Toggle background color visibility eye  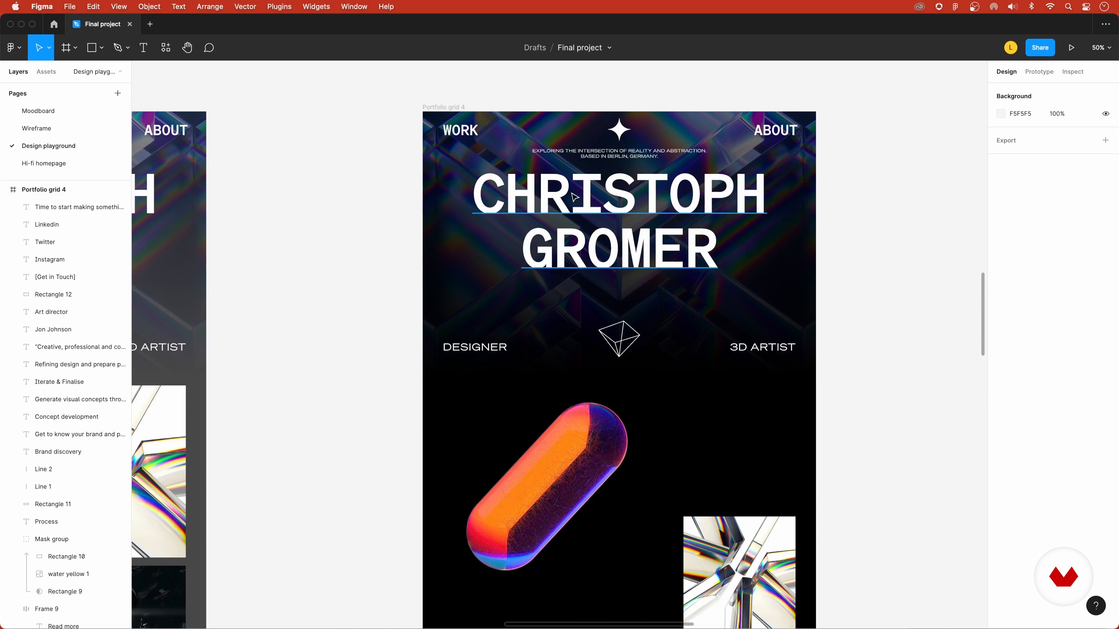tap(1106, 114)
